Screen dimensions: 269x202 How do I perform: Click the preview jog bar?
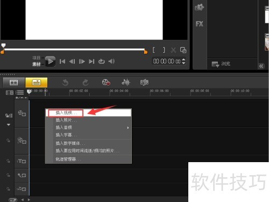point(74,50)
